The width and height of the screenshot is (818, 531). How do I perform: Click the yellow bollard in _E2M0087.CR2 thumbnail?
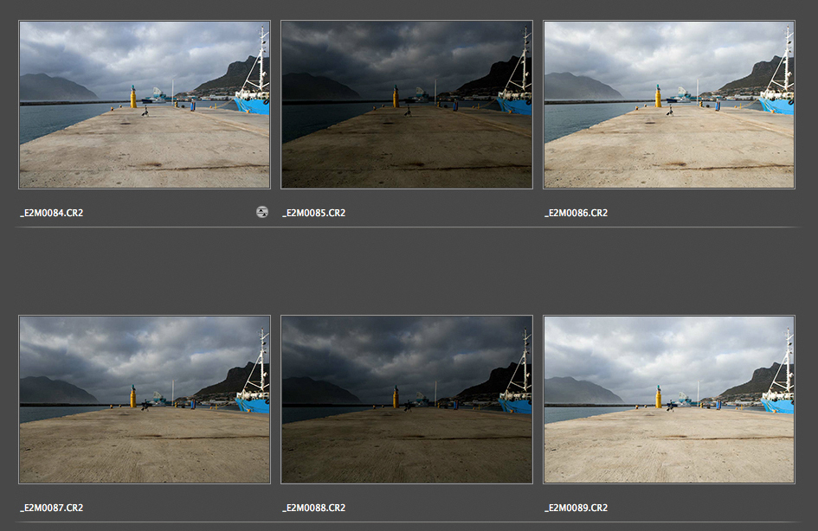pyautogui.click(x=133, y=397)
